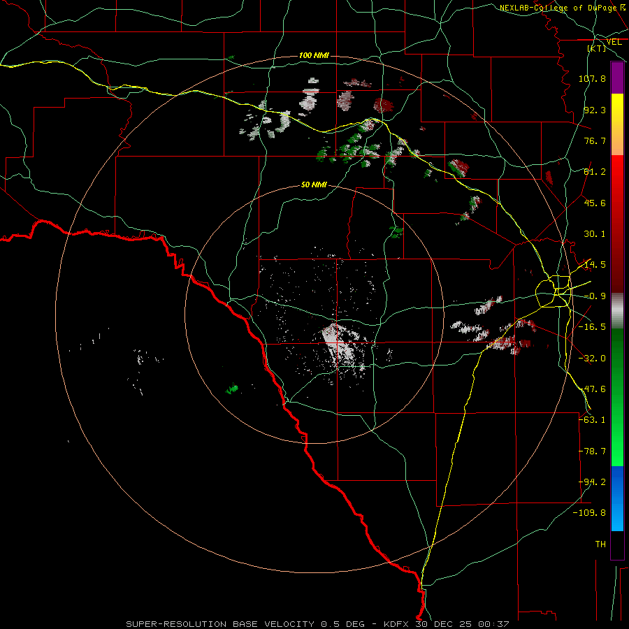Click the -16.5 scale value
Viewport: 629px width, 629px height.
click(592, 327)
